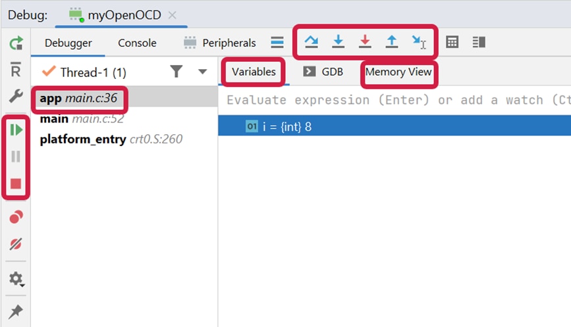Screen dimensions: 571x327
Task: Open the debugger settings gear menu
Action: click(16, 280)
